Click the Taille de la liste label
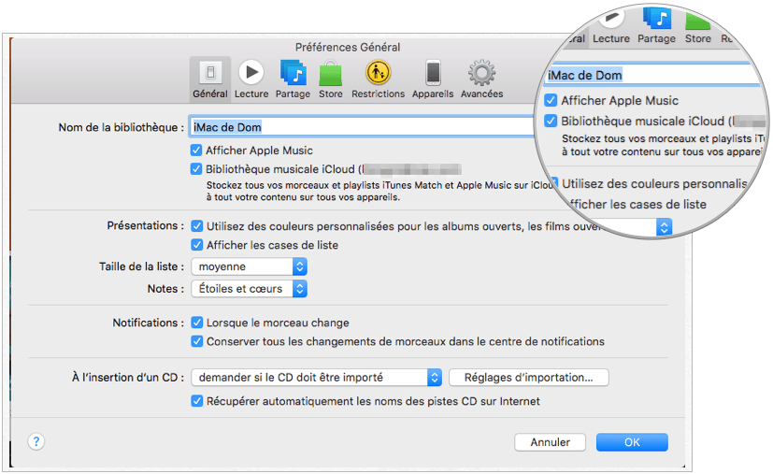 tap(141, 266)
